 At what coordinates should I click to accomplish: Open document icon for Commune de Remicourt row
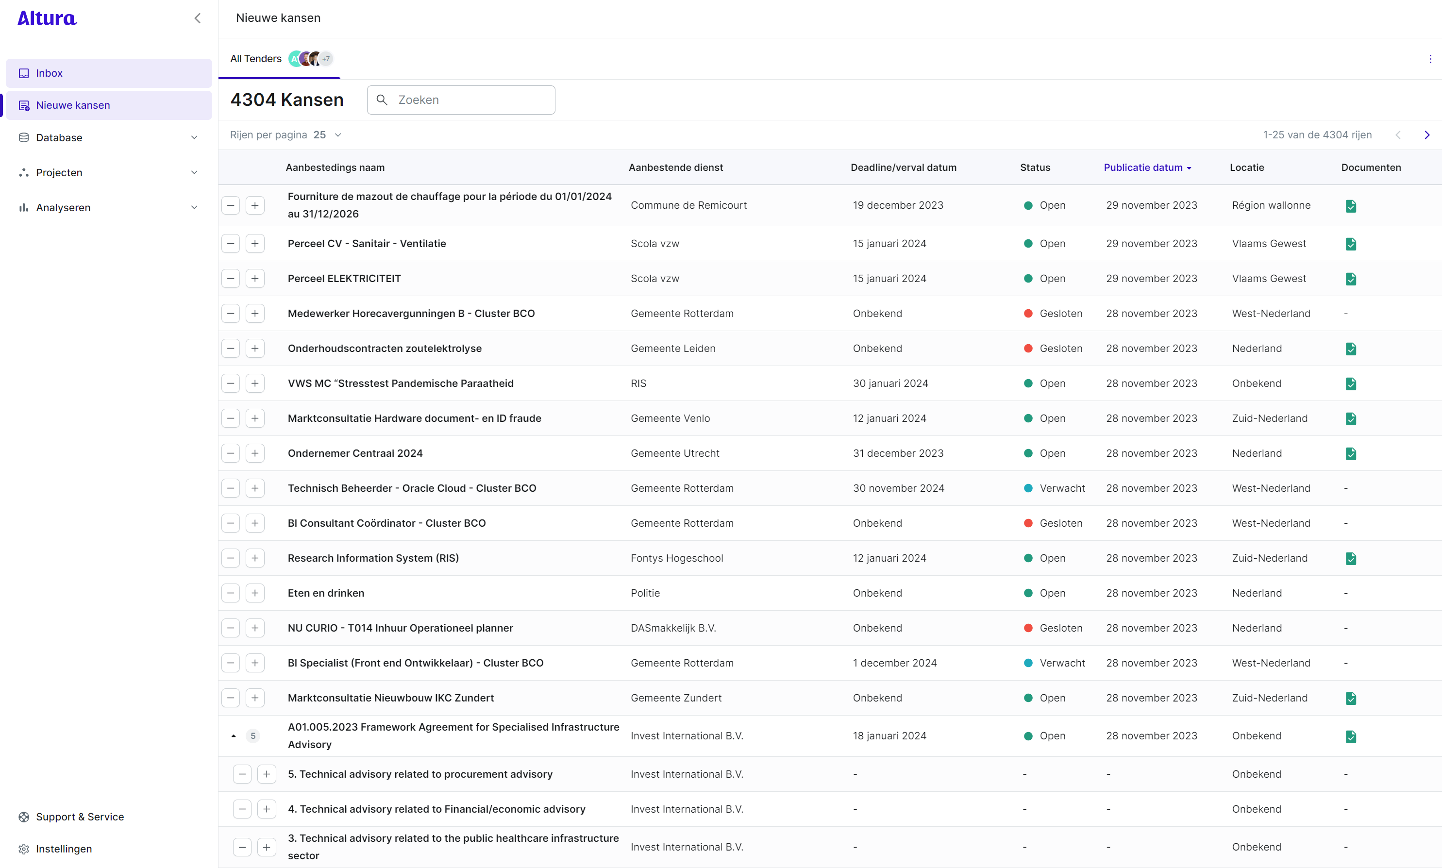pos(1351,206)
